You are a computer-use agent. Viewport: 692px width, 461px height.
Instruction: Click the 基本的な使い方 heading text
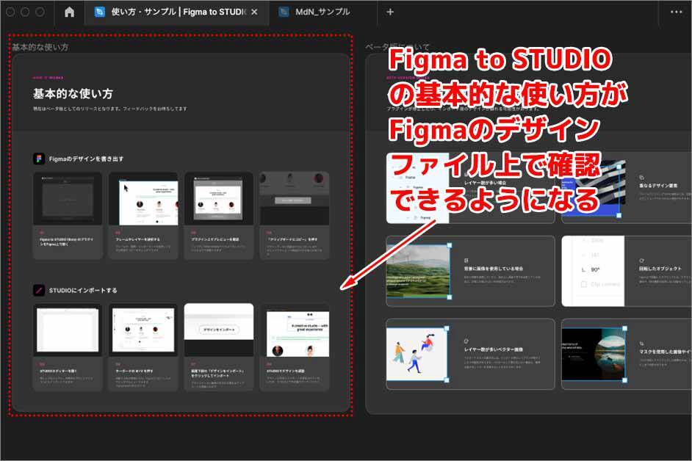click(73, 94)
